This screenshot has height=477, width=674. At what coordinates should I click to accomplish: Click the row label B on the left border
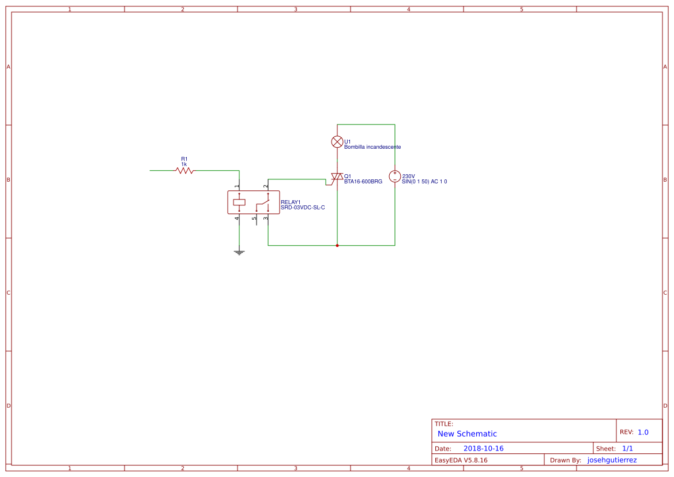(7, 180)
